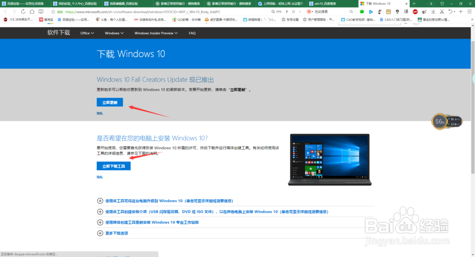The width and height of the screenshot is (475, 257).
Task: Switch to the 我的经验_个人中心 tab
Action: [x=77, y=4]
